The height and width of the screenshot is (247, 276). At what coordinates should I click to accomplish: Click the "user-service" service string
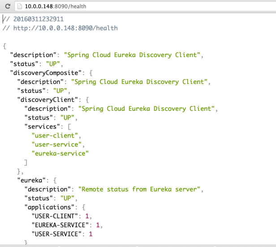click(58, 144)
